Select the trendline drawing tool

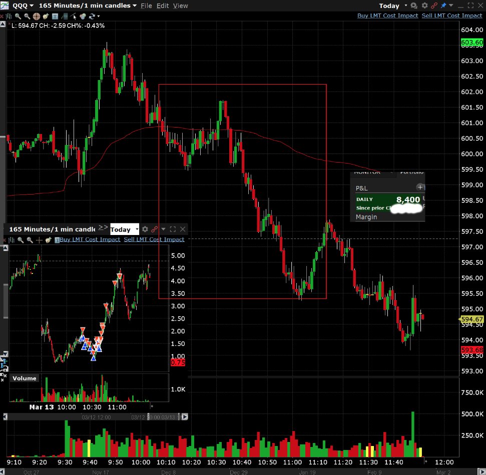[x=74, y=16]
